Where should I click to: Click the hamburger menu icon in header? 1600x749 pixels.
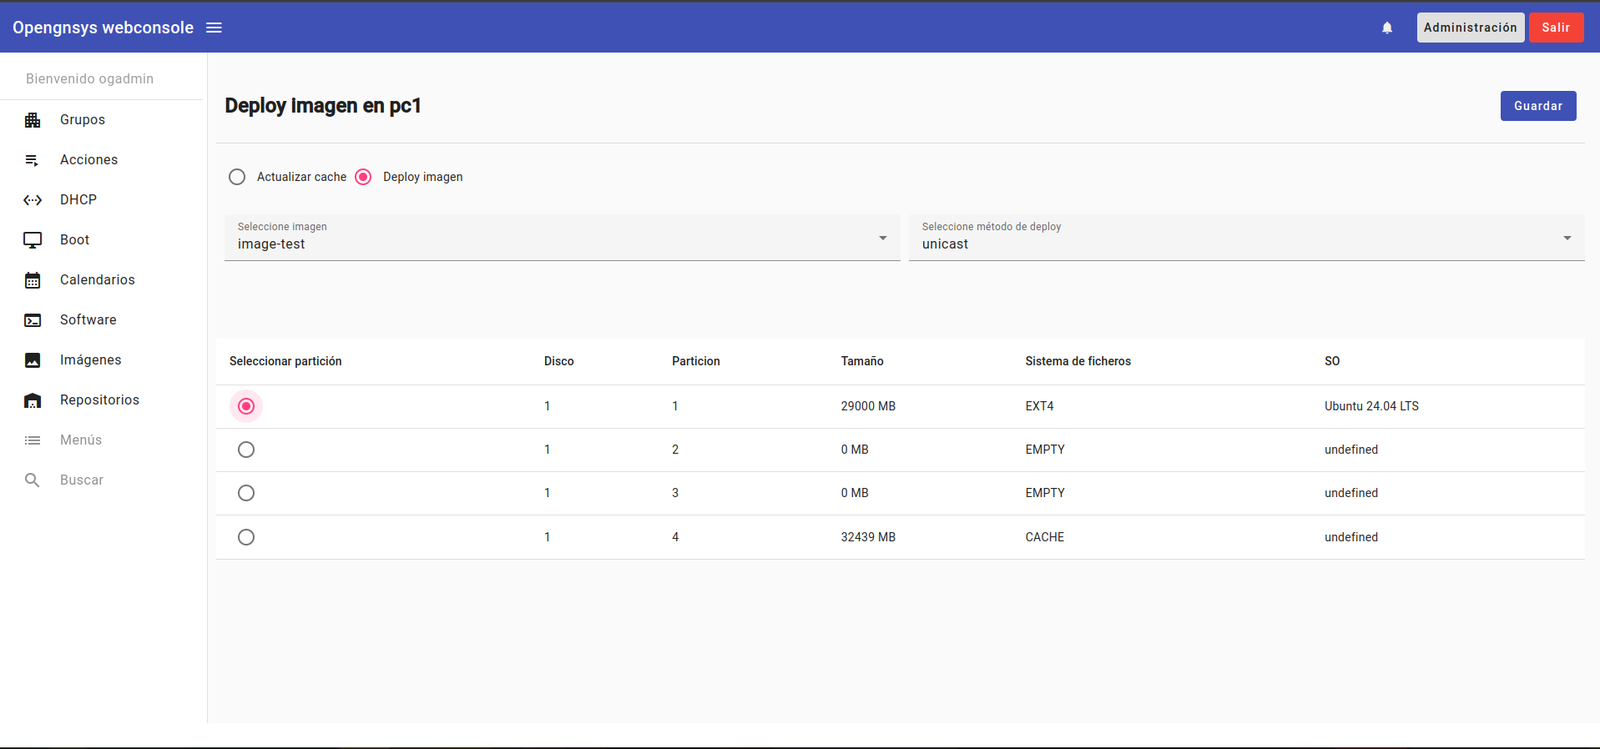tap(214, 28)
